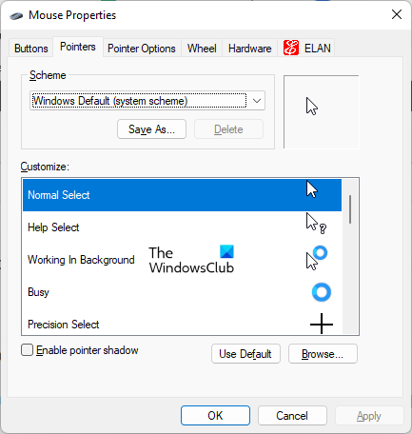Open the Pointer Options tab

(142, 49)
